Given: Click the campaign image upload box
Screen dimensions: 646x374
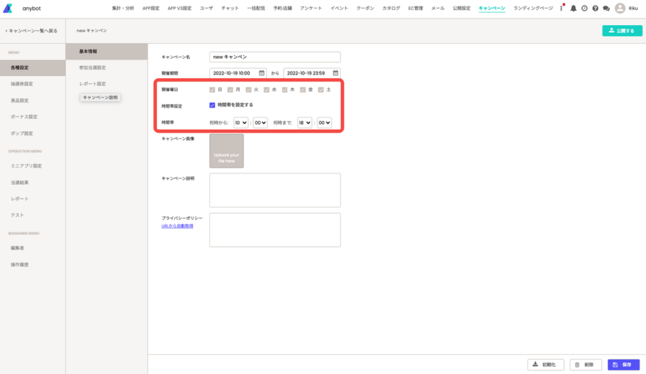Looking at the screenshot, I should pos(226,151).
